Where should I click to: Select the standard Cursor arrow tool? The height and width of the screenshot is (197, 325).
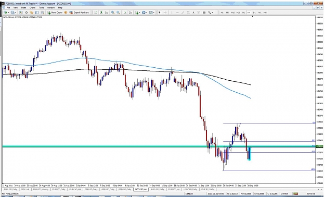[160, 13]
